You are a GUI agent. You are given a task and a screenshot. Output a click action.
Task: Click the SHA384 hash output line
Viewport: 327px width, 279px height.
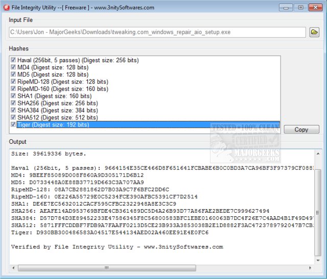coord(162,218)
